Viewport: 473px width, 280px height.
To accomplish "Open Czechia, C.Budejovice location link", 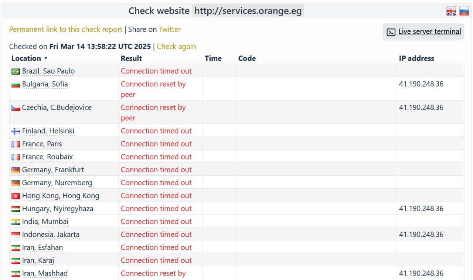I will 57,108.
